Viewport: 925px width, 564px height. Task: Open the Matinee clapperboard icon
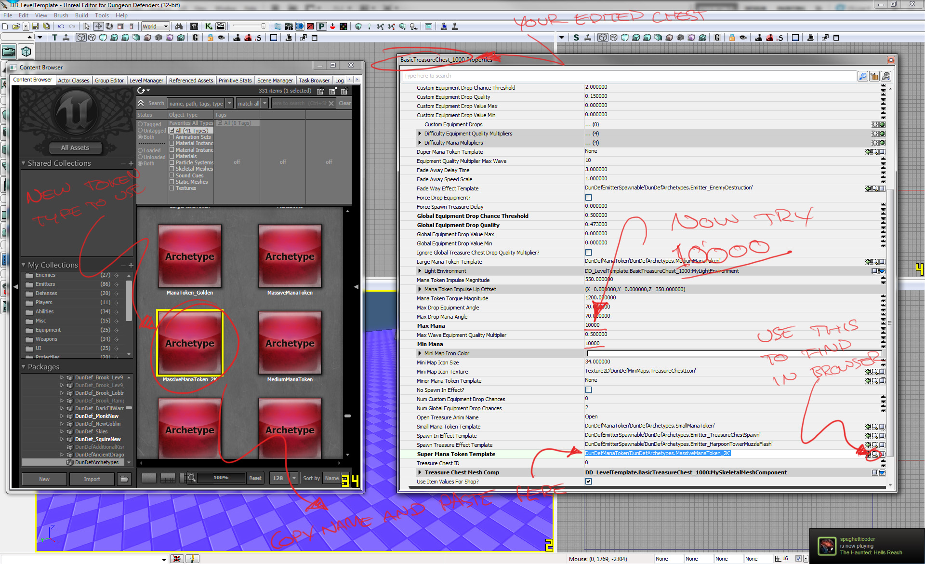click(220, 27)
